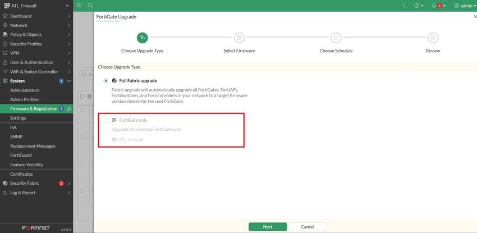Click the Full Fabric upgrade icon

pyautogui.click(x=114, y=81)
